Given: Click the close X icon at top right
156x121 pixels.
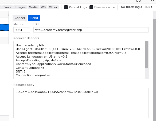Looking at the screenshot, I should click(153, 0).
